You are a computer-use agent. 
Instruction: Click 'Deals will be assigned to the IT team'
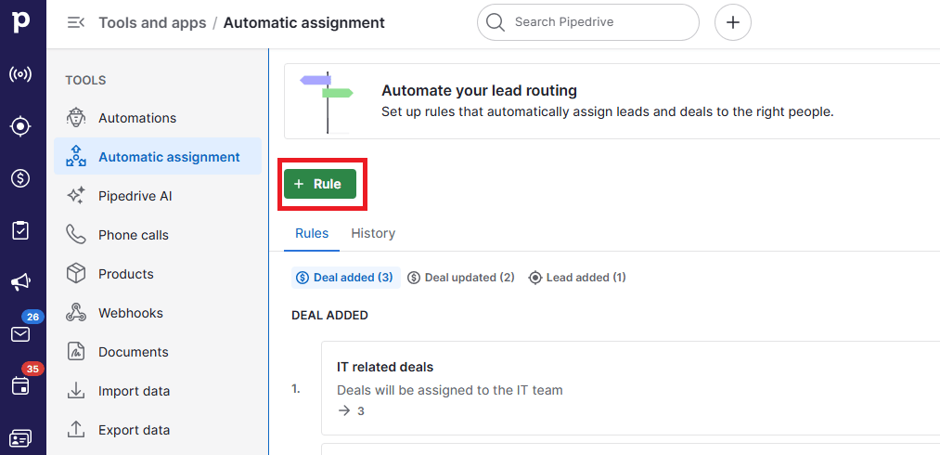(x=450, y=390)
